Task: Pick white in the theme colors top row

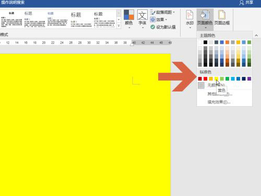Action: click(x=200, y=42)
